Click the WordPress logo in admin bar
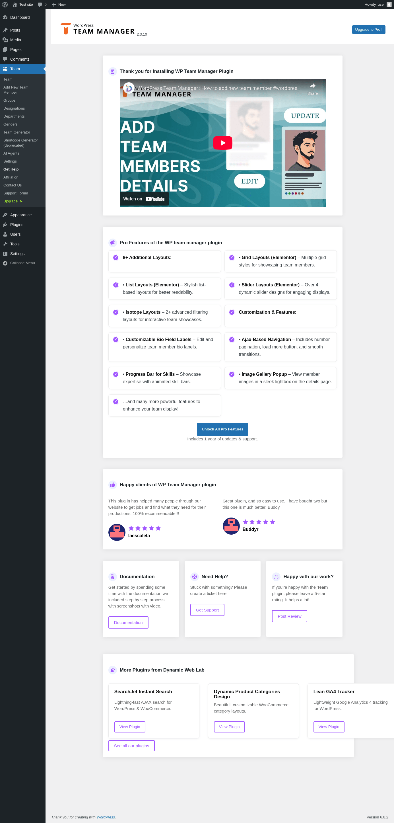The height and width of the screenshot is (823, 394). [x=5, y=5]
